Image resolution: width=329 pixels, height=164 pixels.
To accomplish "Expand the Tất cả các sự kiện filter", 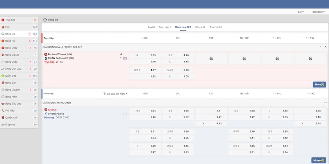I will [x=115, y=93].
